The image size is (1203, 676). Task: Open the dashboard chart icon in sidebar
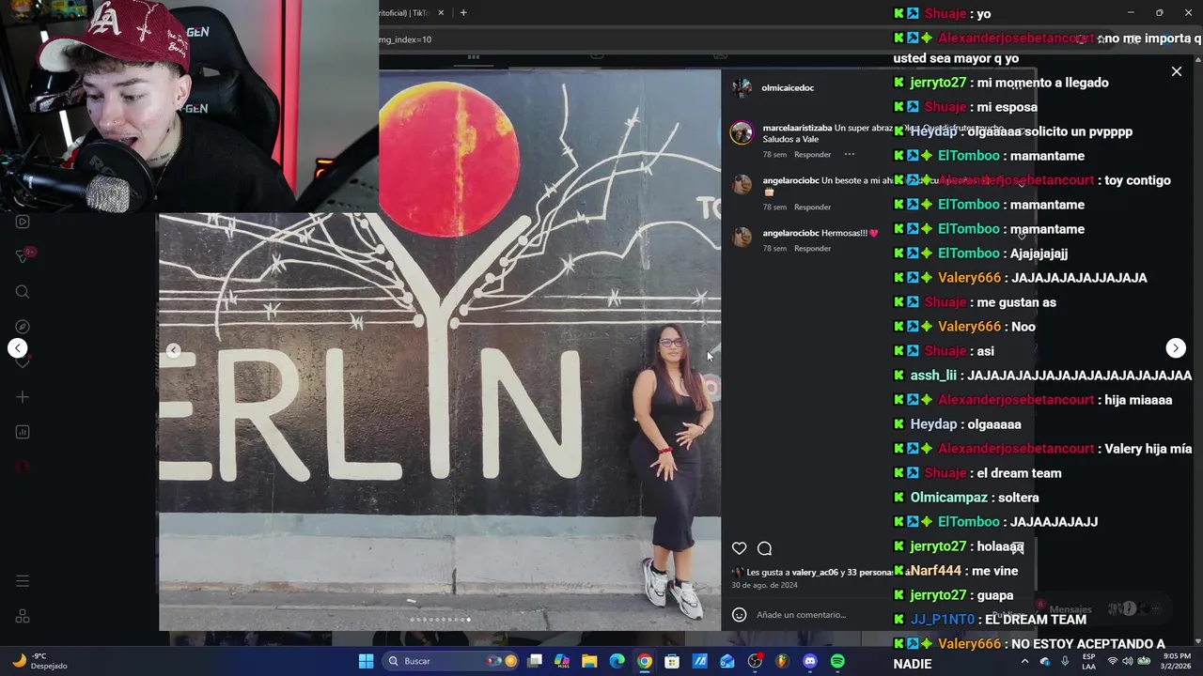click(23, 432)
